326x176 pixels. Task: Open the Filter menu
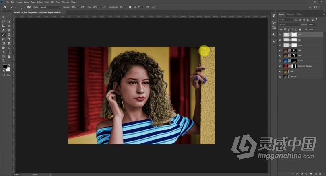pos(47,2)
